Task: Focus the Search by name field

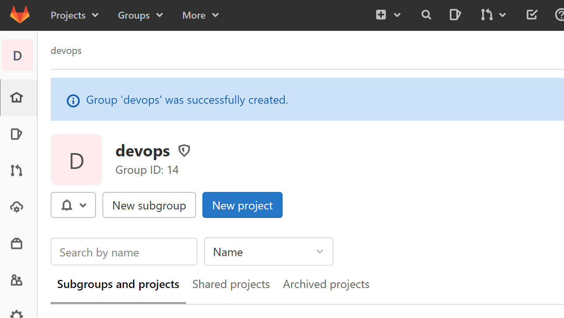Action: click(x=124, y=252)
